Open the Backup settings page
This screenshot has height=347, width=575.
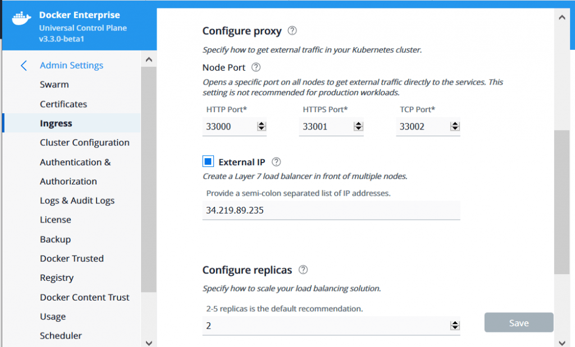[56, 239]
